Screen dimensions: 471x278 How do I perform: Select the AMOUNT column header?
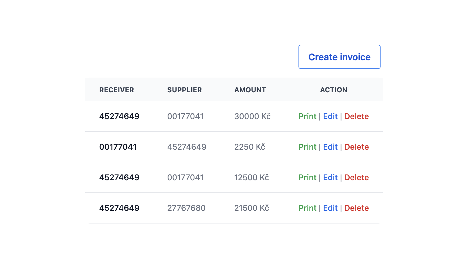250,90
